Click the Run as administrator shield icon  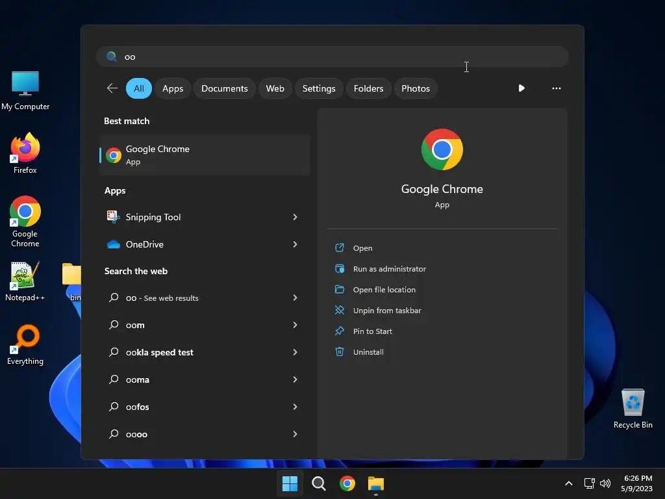point(340,268)
